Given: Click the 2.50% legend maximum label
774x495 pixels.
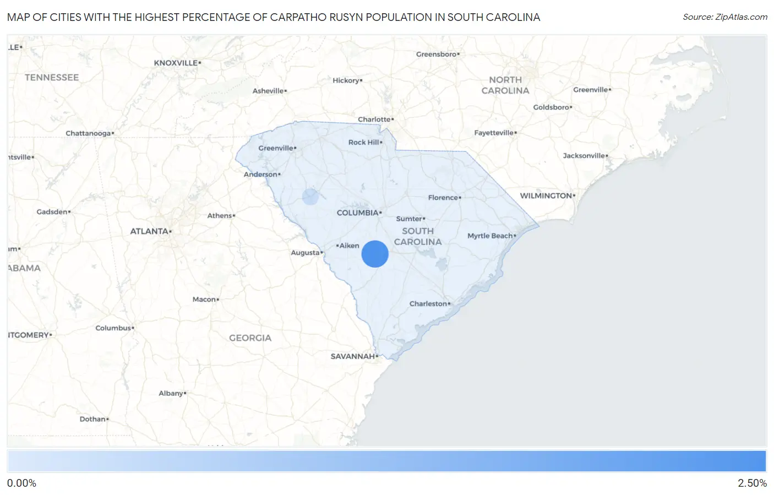Looking at the screenshot, I should coord(752,483).
